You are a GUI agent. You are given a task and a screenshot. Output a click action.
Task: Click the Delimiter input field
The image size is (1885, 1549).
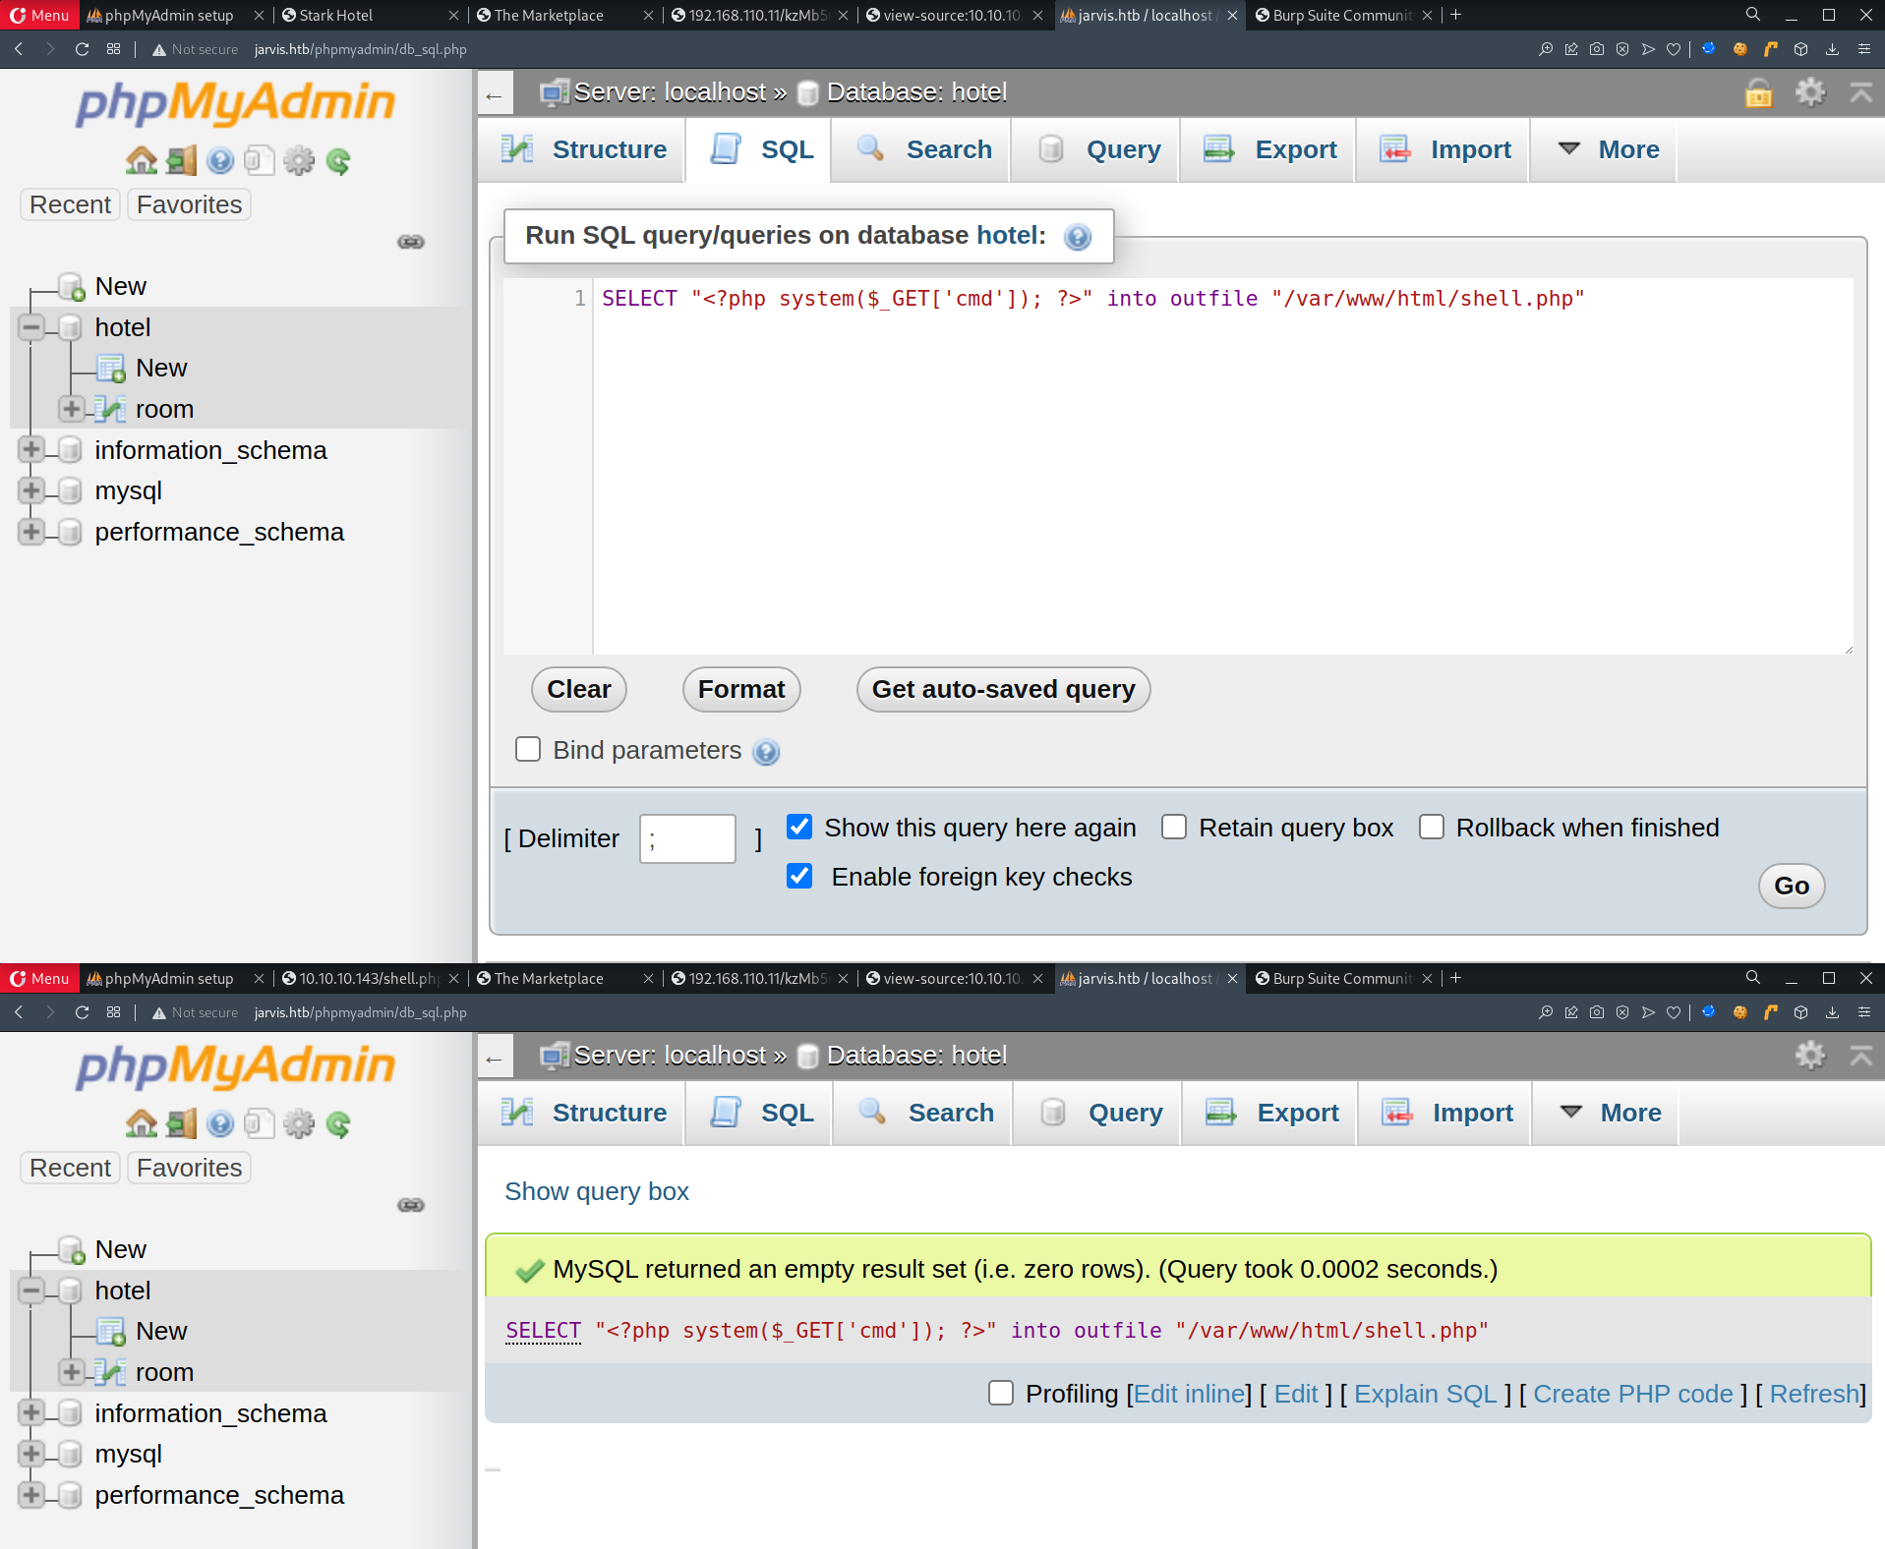pyautogui.click(x=687, y=838)
